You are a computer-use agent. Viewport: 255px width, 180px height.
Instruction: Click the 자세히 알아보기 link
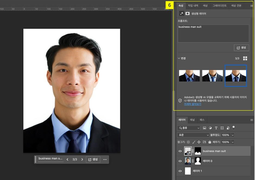click(x=192, y=104)
